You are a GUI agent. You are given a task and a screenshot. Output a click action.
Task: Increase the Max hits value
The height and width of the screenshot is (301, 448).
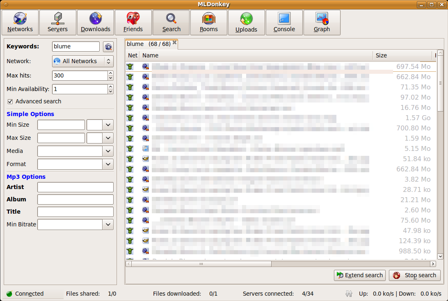click(x=111, y=73)
